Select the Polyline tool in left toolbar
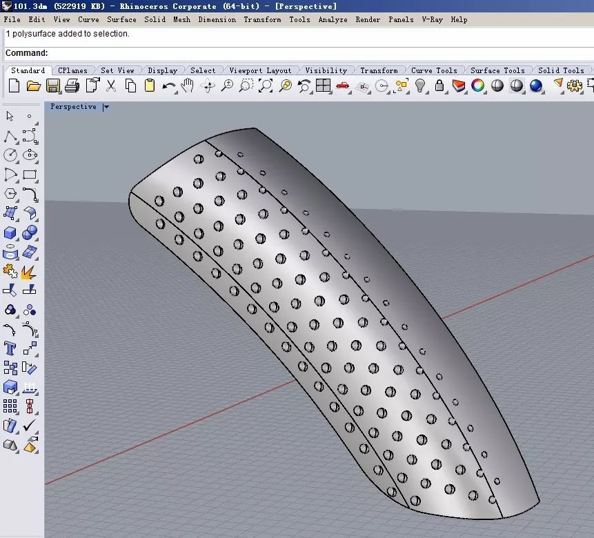 10,136
